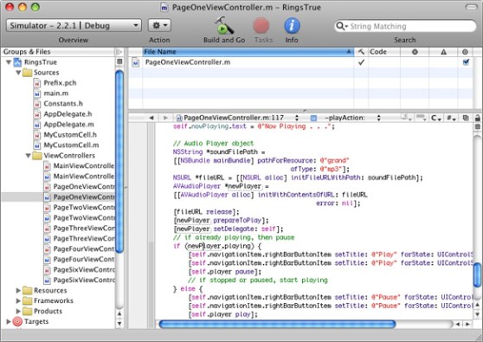Viewport: 483px width, 342px height.
Task: Click the String Matching search field
Action: pos(405,26)
